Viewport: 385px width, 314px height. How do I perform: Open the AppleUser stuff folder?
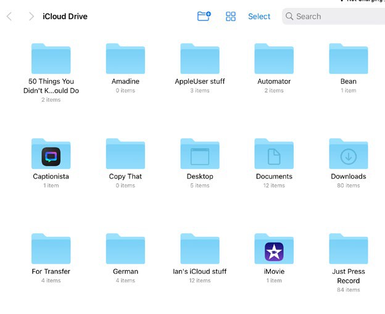pos(200,59)
